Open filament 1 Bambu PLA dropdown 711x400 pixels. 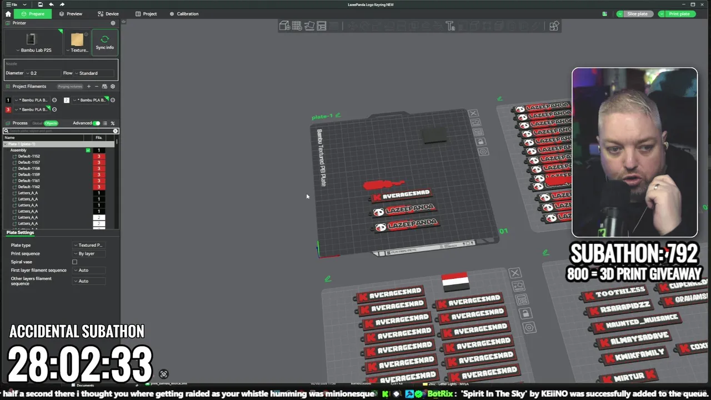[x=33, y=100]
